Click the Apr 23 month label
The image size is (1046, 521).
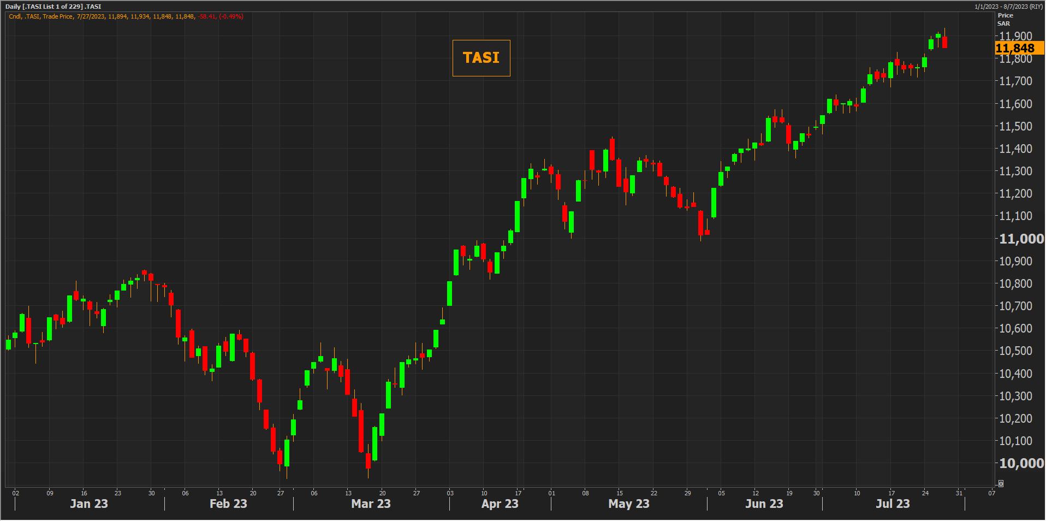pyautogui.click(x=500, y=504)
